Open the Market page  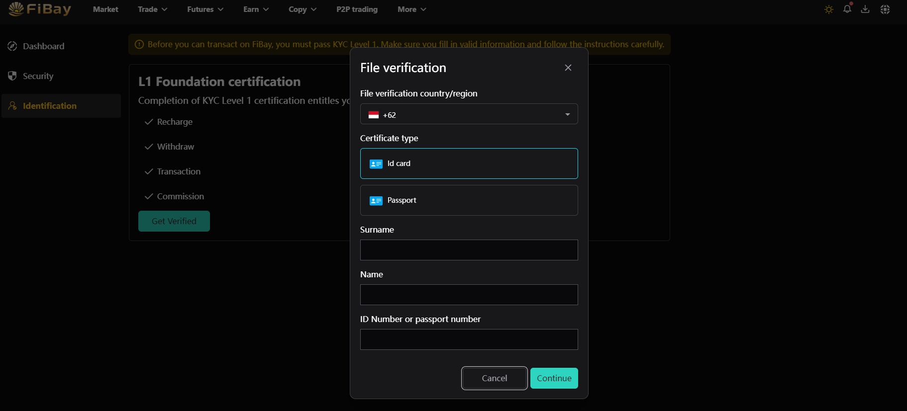coord(105,9)
